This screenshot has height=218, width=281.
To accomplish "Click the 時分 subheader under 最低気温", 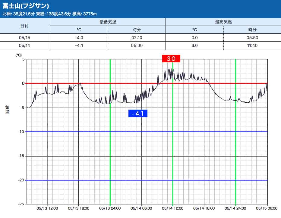I will [137, 30].
